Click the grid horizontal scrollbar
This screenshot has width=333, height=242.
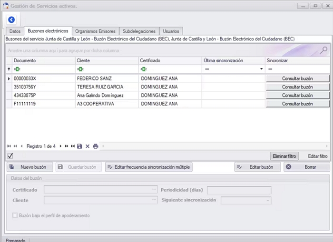pyautogui.click(x=215, y=146)
